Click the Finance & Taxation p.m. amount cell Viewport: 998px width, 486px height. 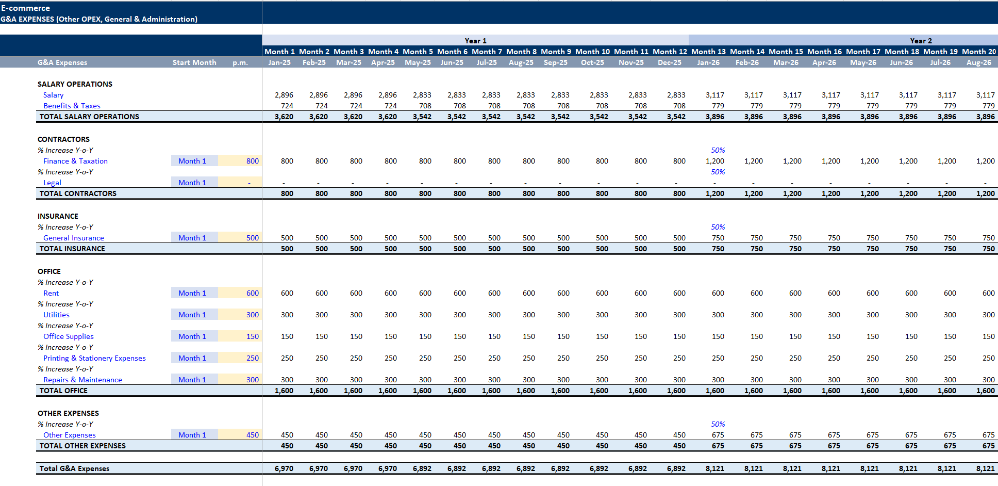240,161
